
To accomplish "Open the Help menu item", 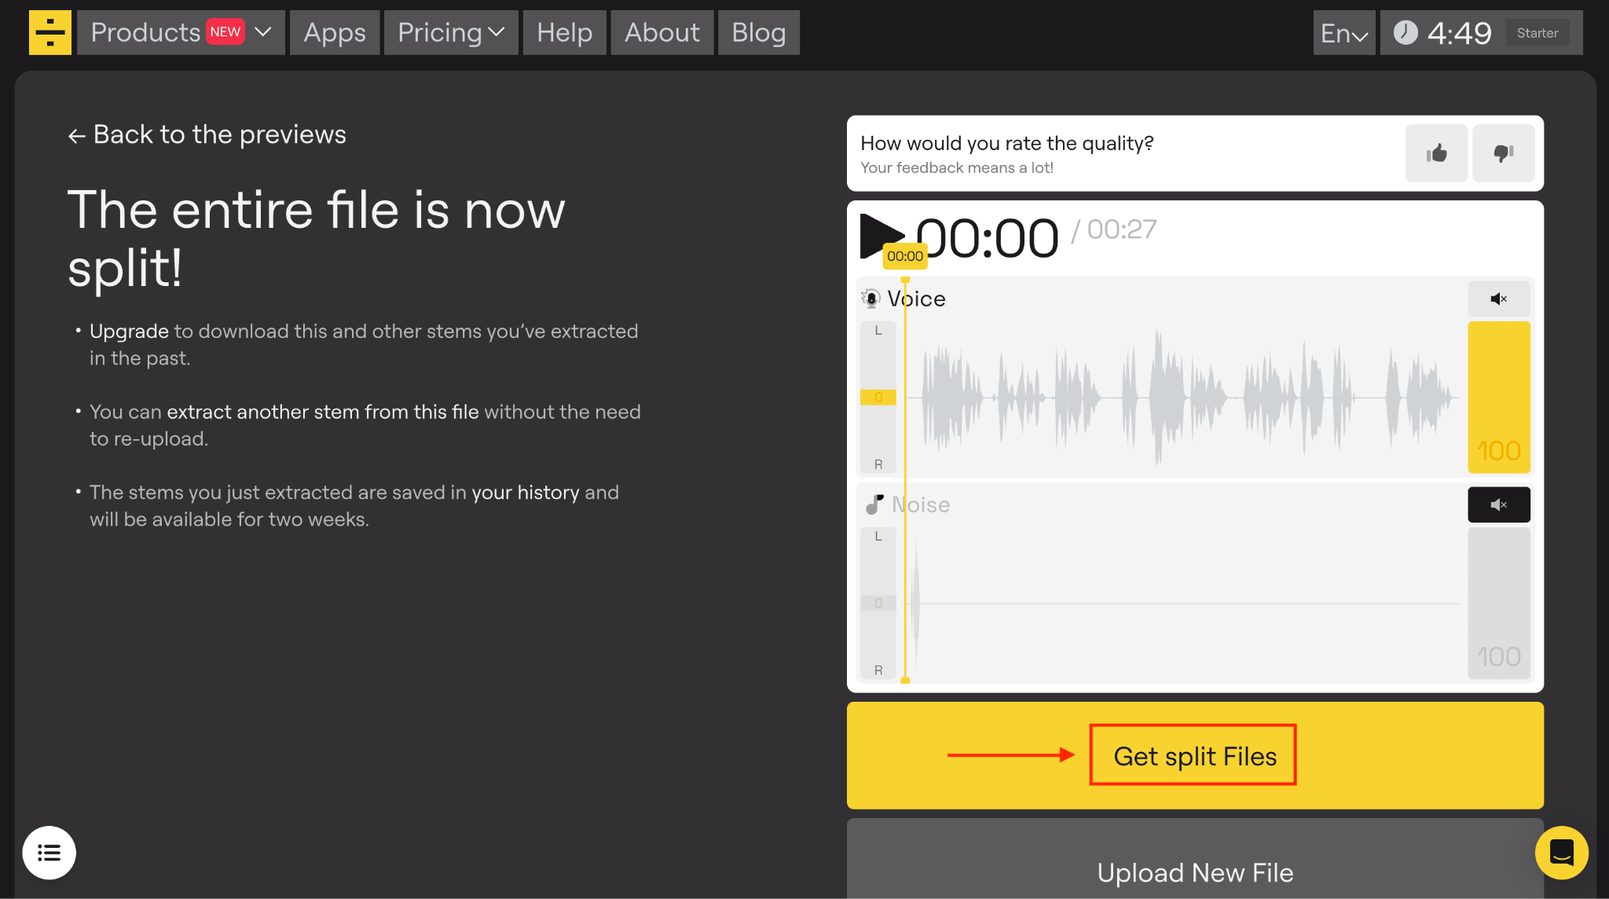I will point(564,32).
